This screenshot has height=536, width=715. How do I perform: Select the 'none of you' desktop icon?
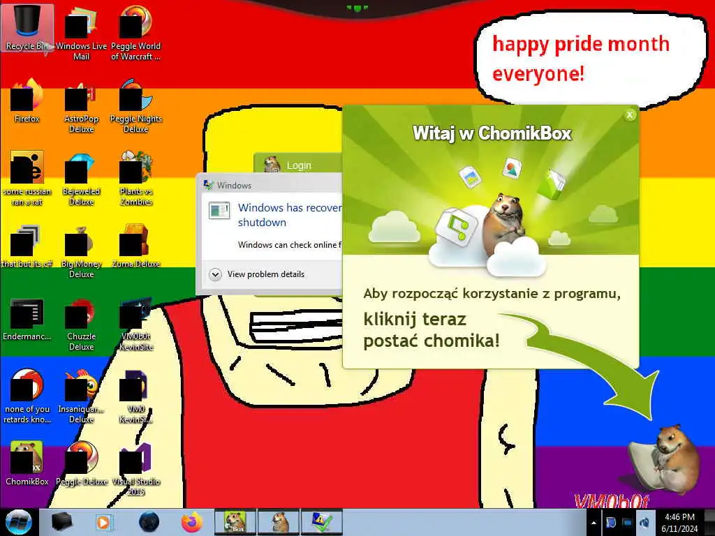pos(27,396)
